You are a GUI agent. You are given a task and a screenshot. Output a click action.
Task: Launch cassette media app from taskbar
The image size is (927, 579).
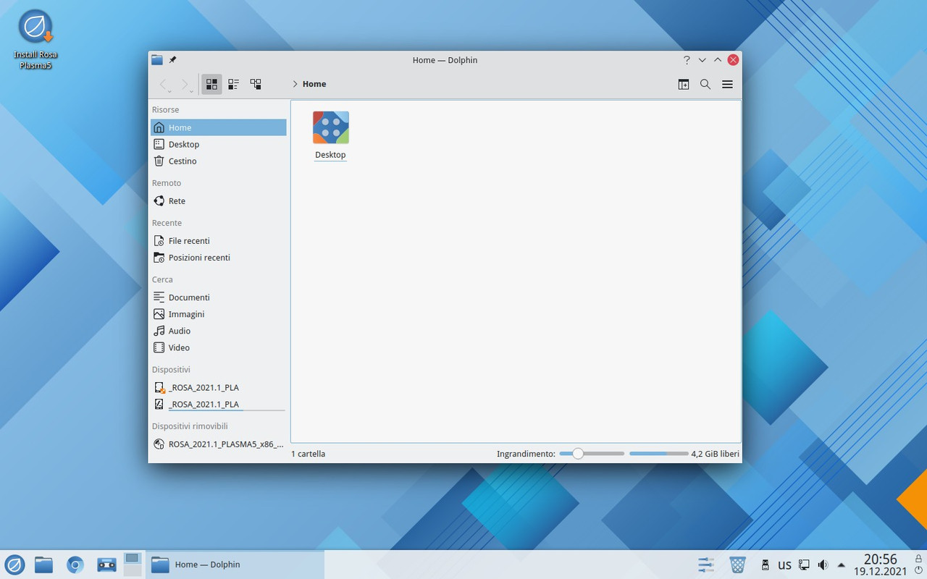(107, 565)
